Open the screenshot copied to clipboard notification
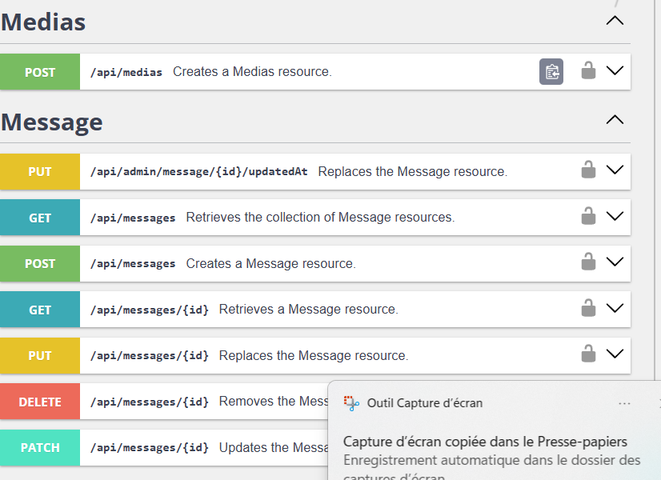661x480 pixels. [485, 442]
